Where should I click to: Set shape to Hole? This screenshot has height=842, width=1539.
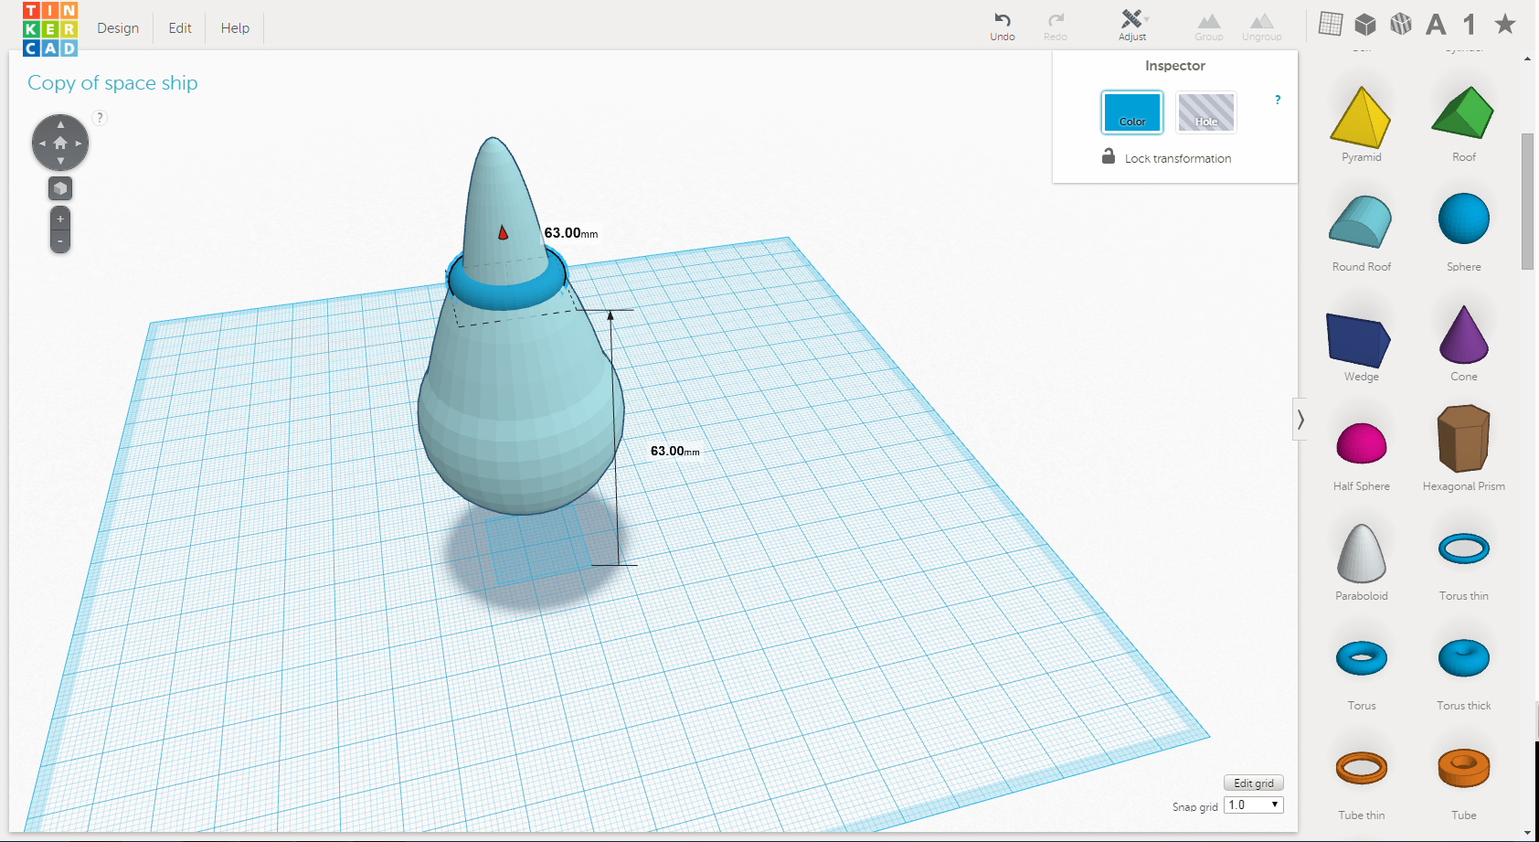[x=1206, y=112]
